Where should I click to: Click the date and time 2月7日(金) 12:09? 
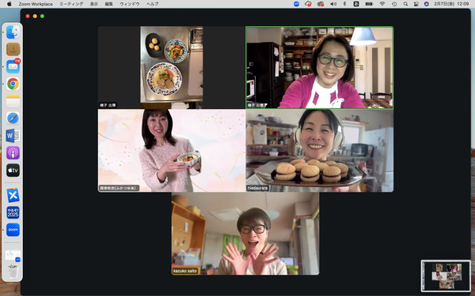click(x=451, y=4)
